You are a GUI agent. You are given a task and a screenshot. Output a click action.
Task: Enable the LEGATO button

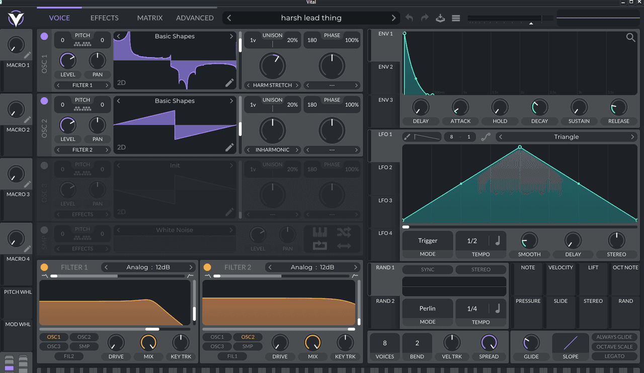point(614,356)
